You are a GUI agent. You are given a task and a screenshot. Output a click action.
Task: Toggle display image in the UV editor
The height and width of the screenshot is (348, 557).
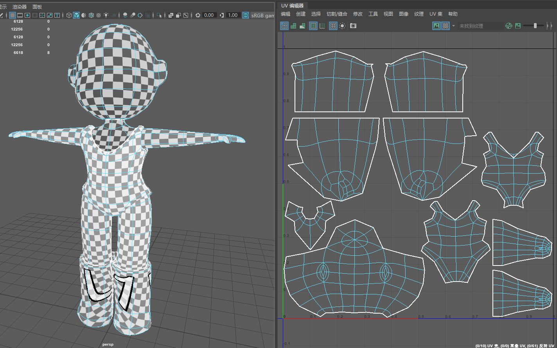437,26
